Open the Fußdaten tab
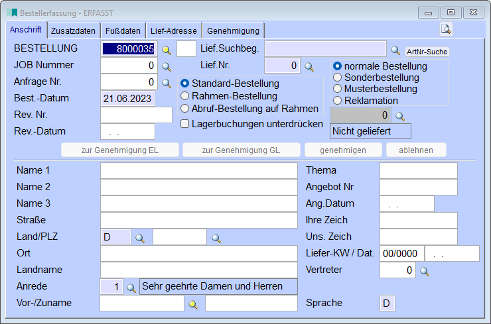Screen dimensions: 491x324 click(x=123, y=31)
